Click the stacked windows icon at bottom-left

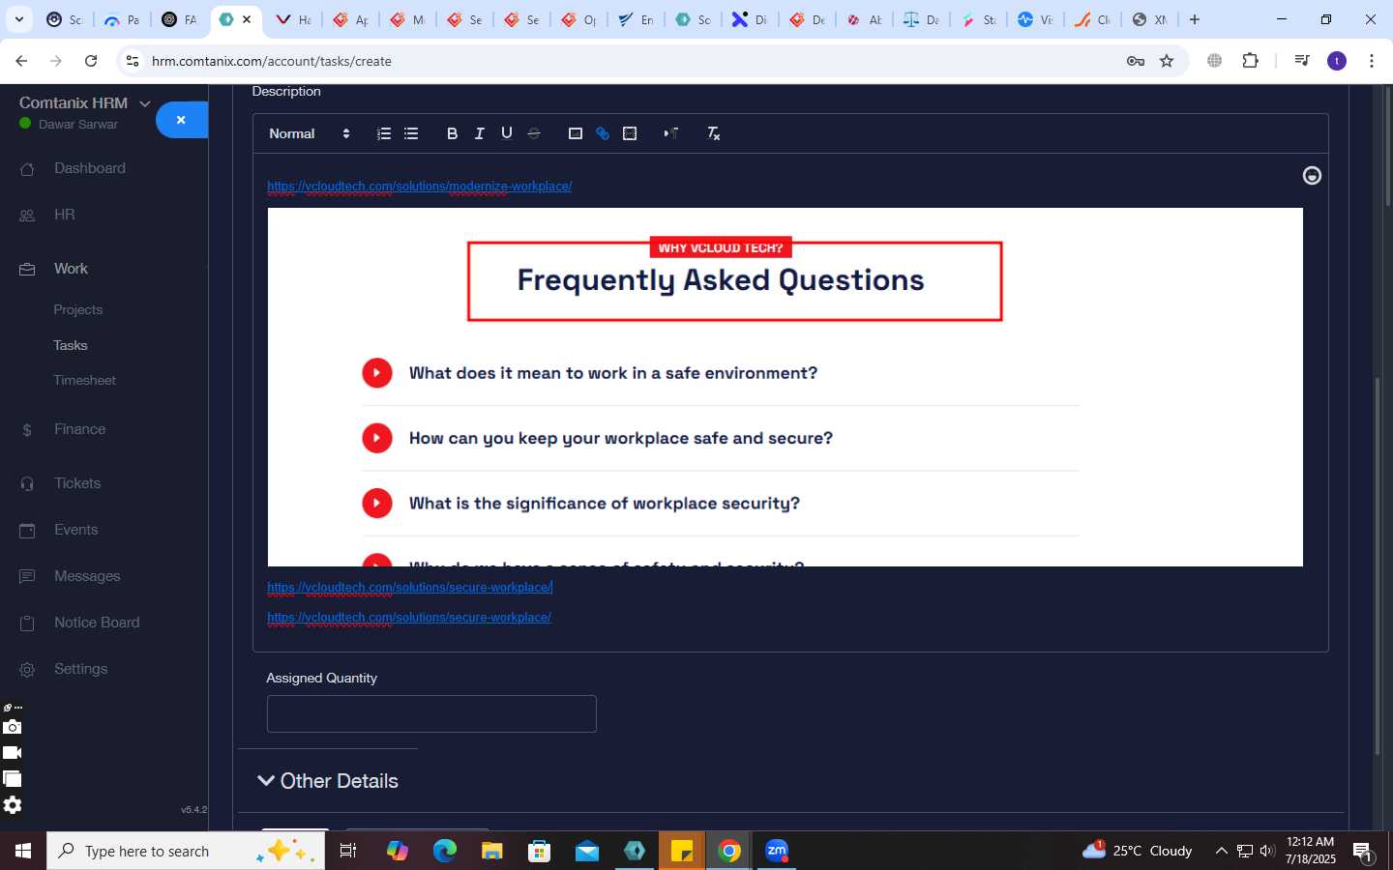[x=12, y=778]
